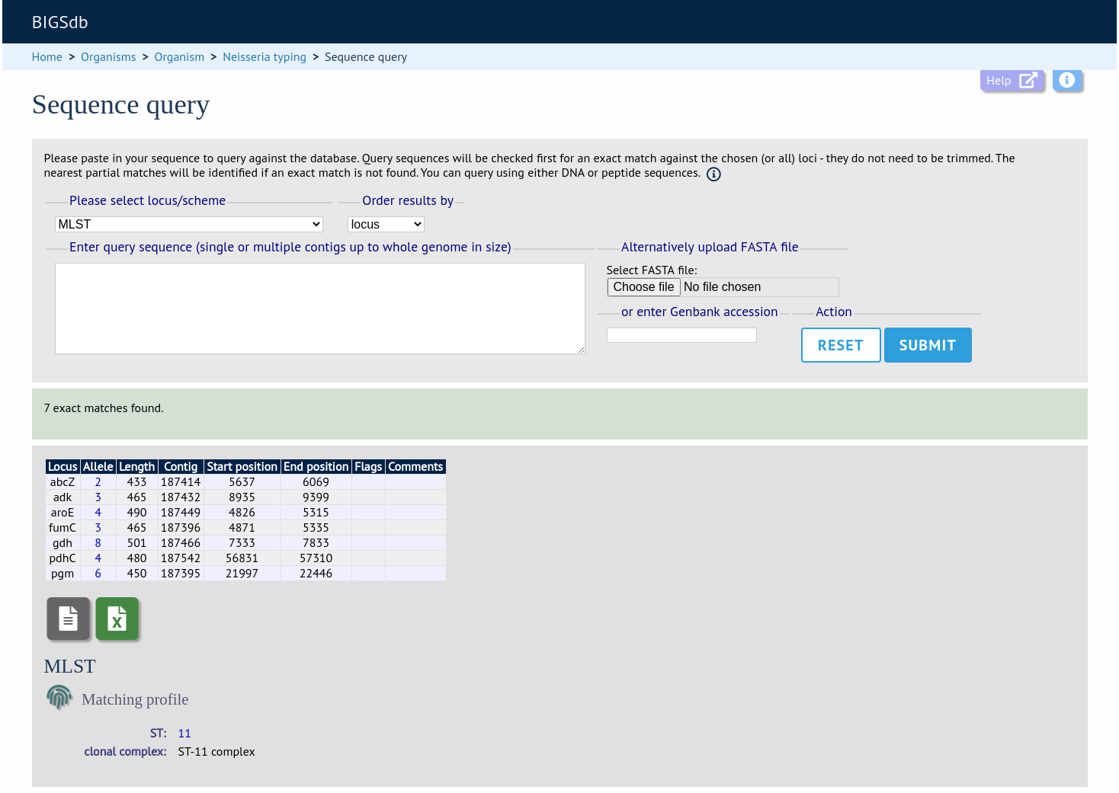Screen dimensions: 1119x793
Task: Click contig value 187542
Action: coord(181,558)
